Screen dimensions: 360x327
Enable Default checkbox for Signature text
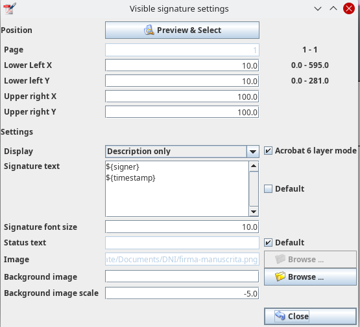[268, 189]
